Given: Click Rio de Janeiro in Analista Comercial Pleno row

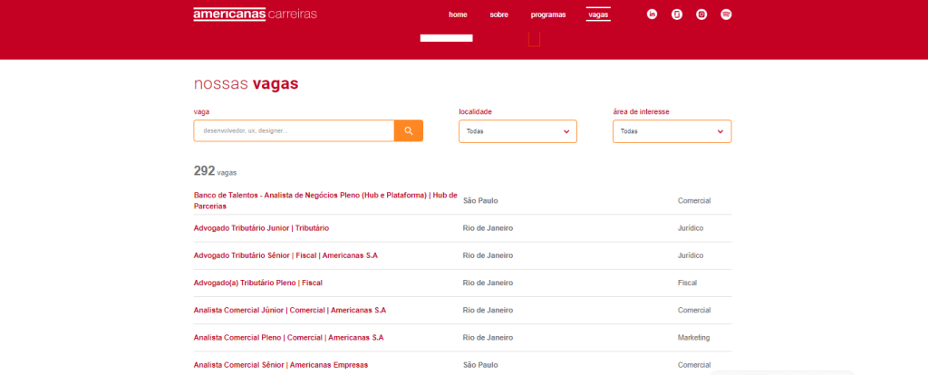Looking at the screenshot, I should click(x=488, y=338).
